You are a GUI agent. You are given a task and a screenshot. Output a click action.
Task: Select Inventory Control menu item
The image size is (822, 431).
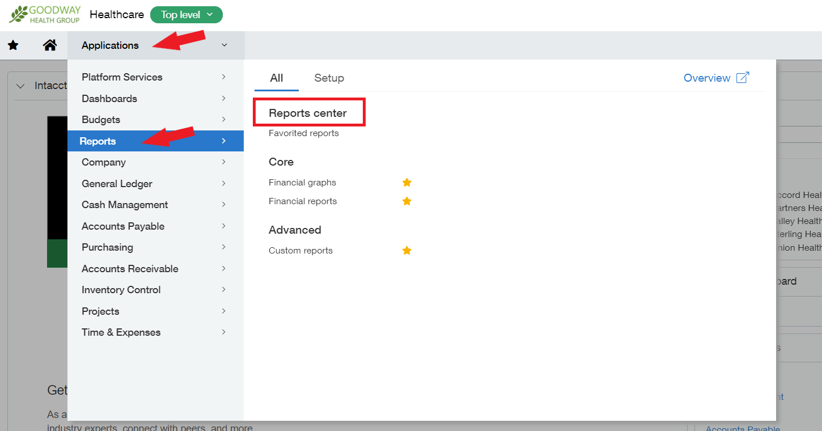(x=155, y=290)
